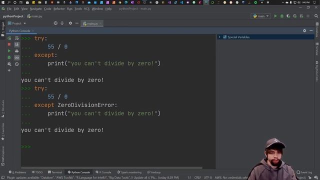Open the Run menu
Screen dimensions: 320x180
(69, 9)
